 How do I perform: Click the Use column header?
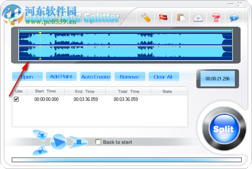pos(19,91)
